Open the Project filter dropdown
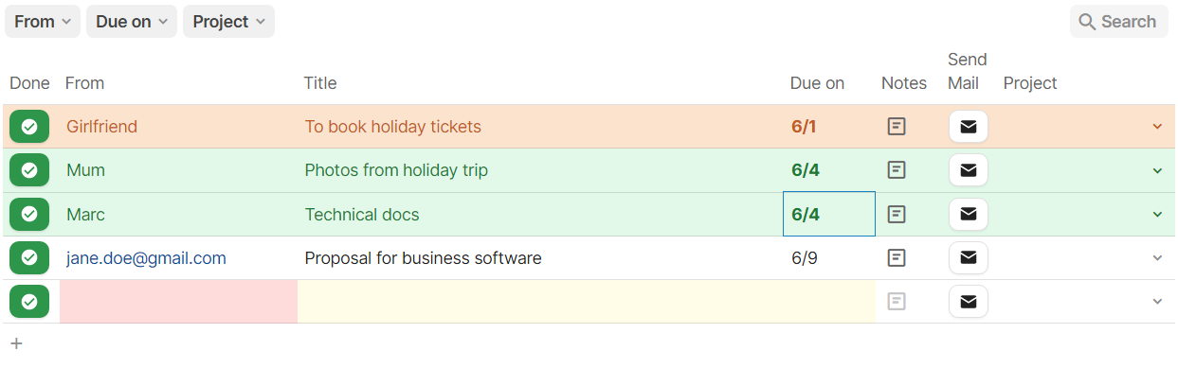Screen dimensions: 1178x368 tap(228, 22)
